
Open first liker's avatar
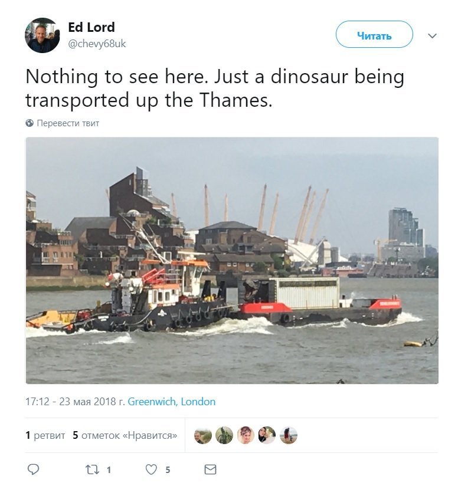[203, 435]
